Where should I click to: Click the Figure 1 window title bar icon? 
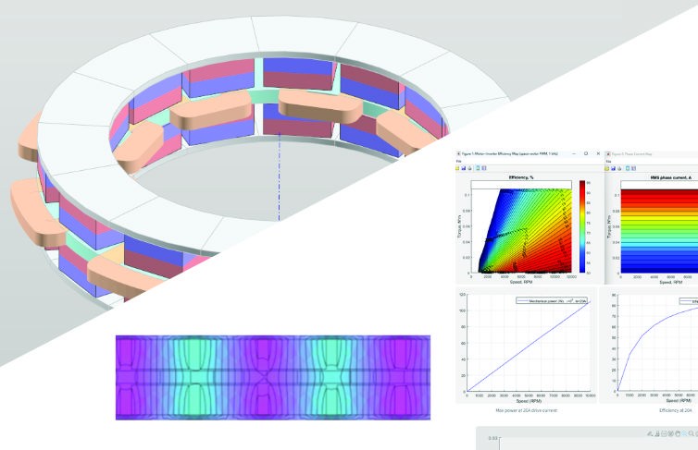click(x=458, y=154)
